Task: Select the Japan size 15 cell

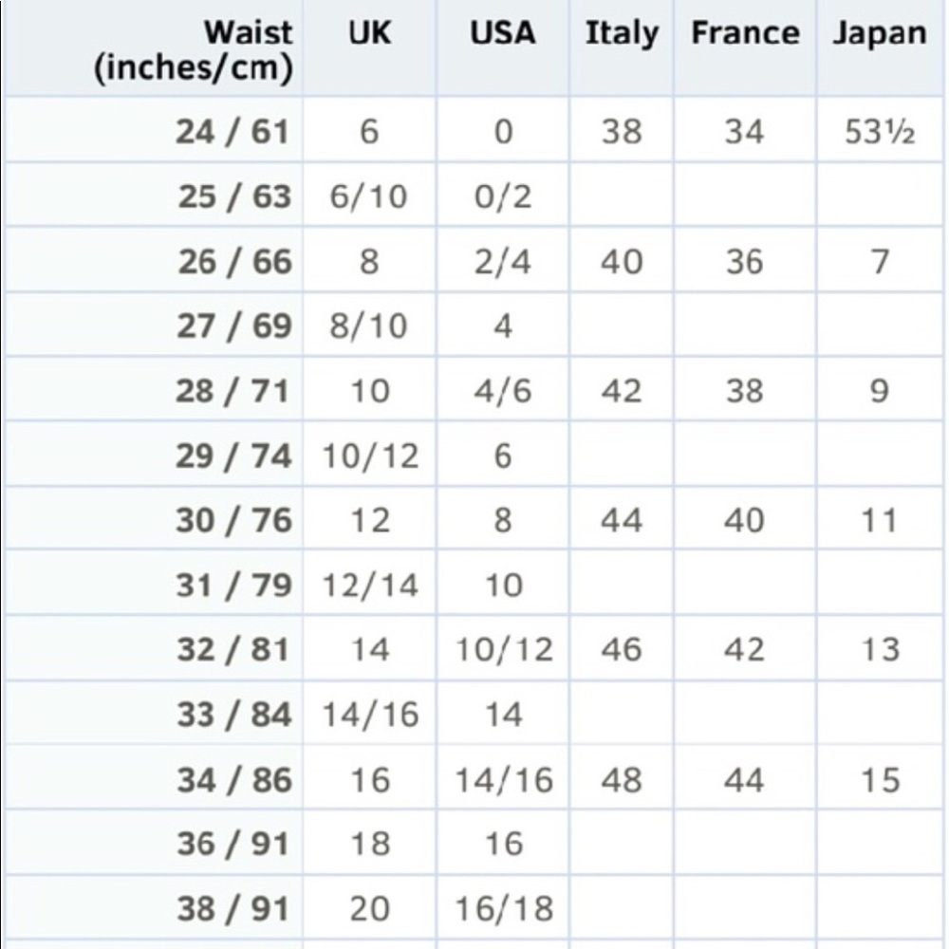Action: click(880, 780)
